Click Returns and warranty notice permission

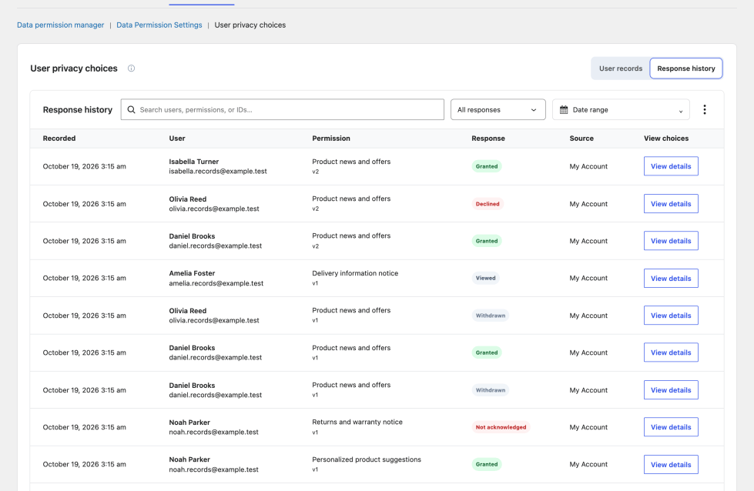coord(357,422)
